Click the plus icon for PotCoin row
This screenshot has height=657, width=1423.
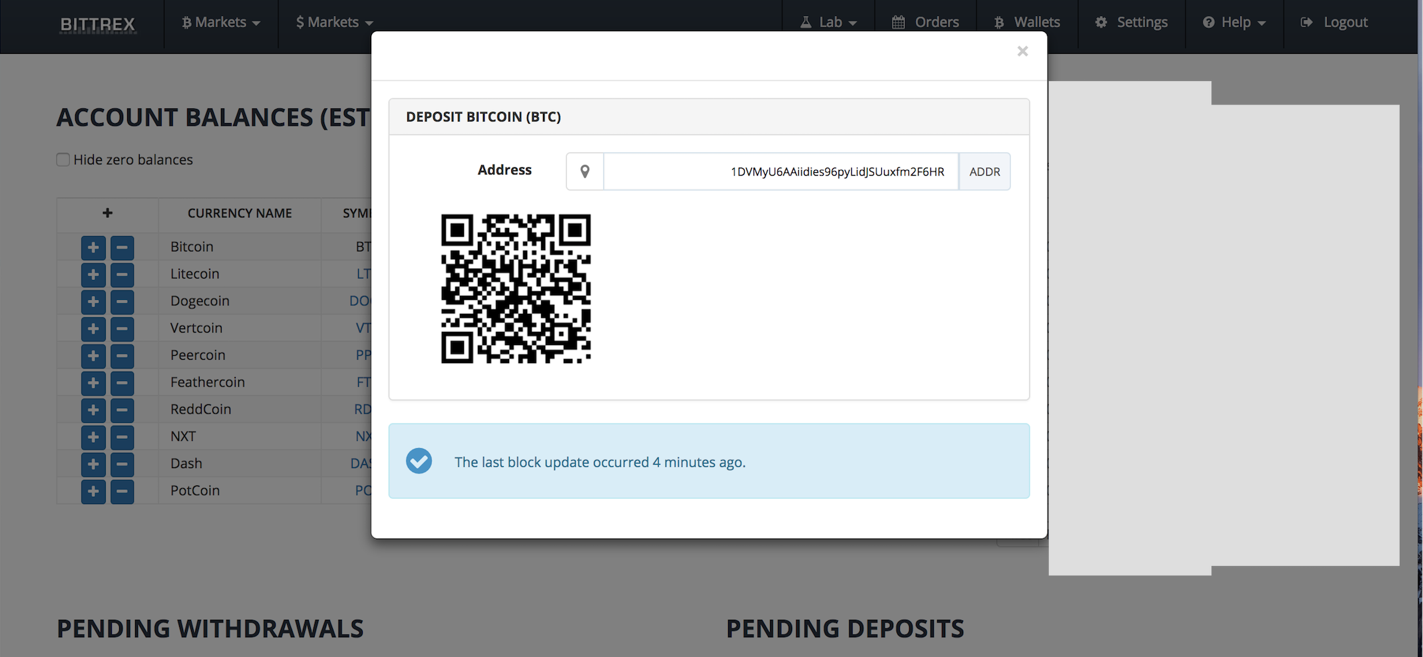click(93, 491)
